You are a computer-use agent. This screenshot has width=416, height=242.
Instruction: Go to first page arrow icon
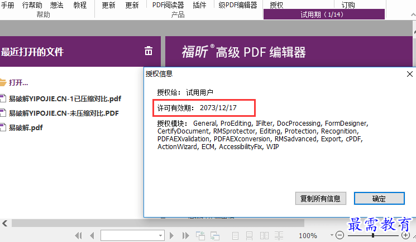click(79, 235)
